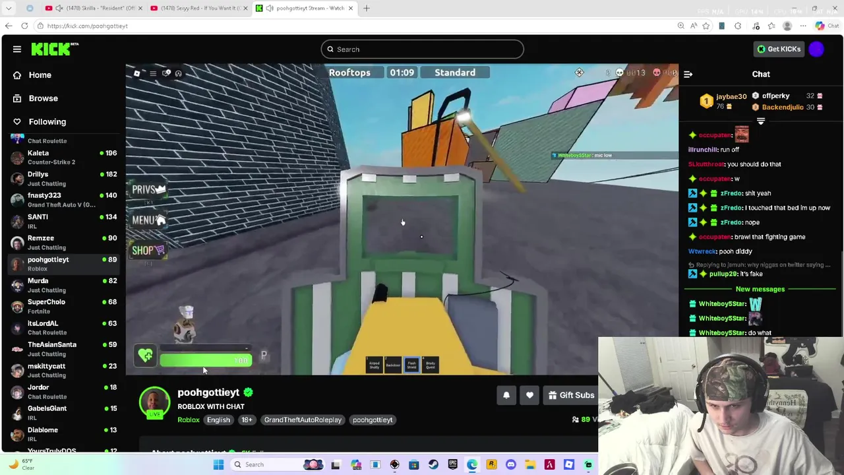Click the English language tag

tap(218, 420)
